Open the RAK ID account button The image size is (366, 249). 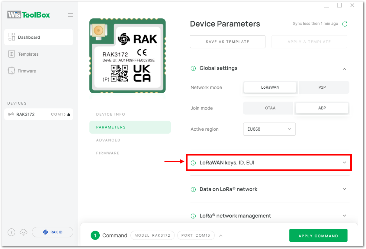(53, 232)
